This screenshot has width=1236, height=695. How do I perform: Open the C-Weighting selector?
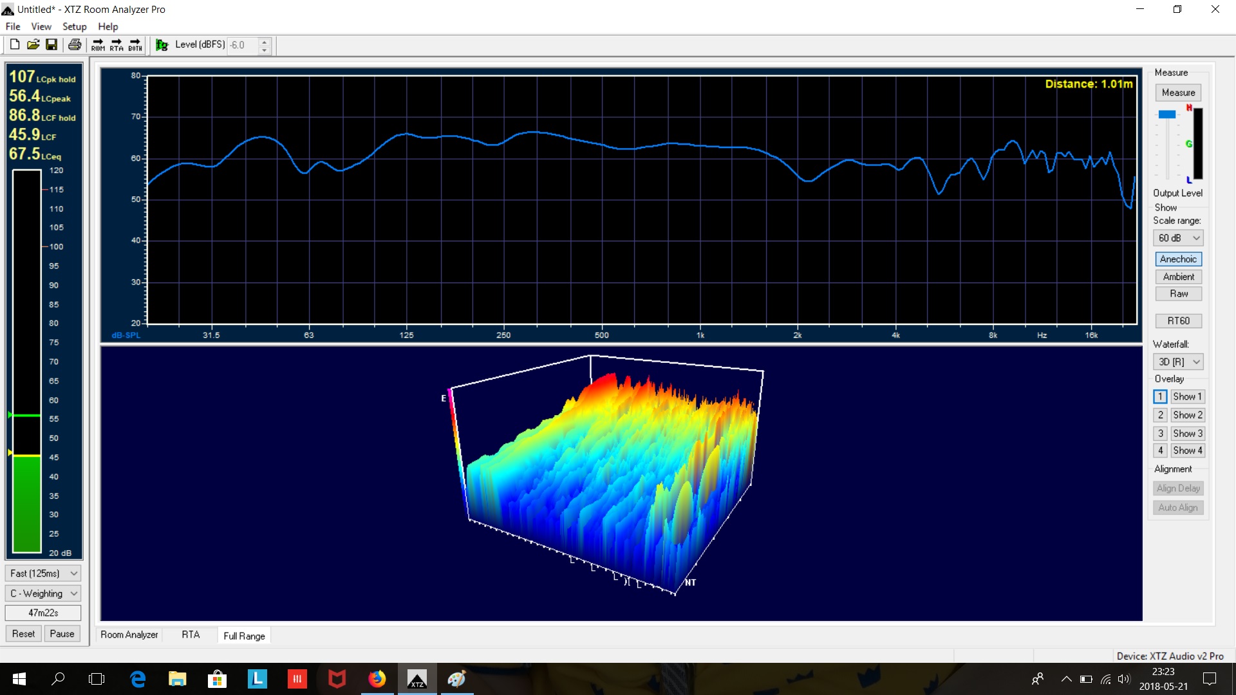[42, 593]
